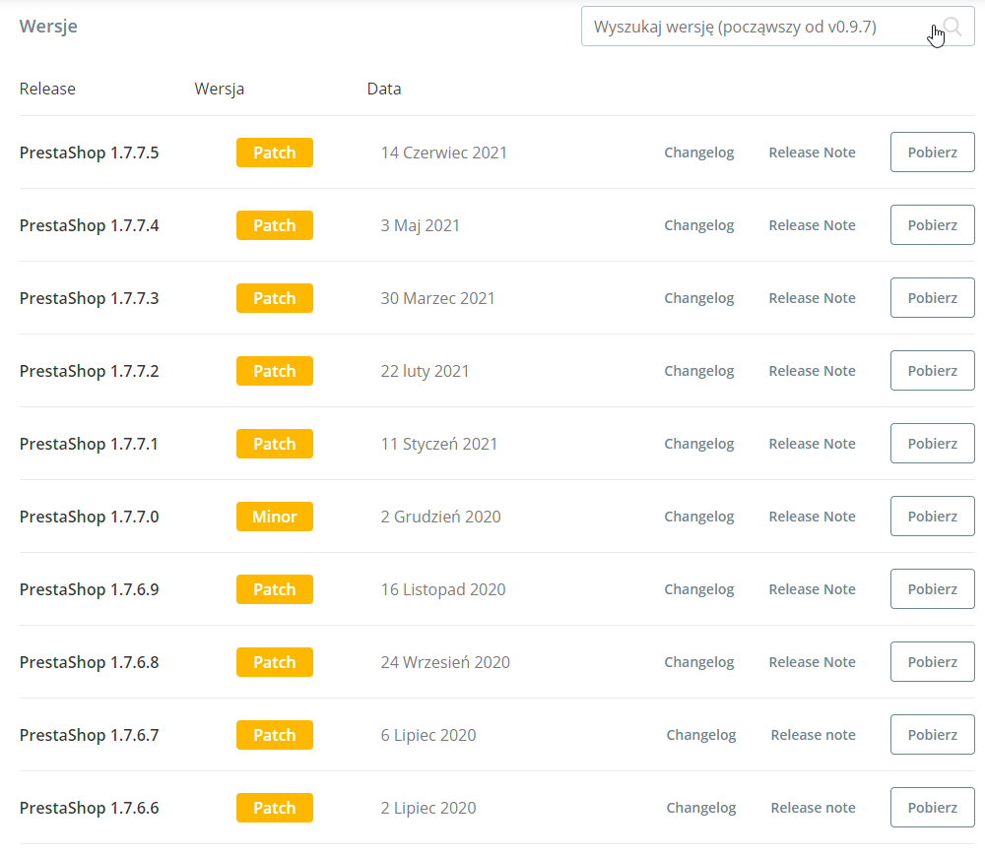The width and height of the screenshot is (985, 854).
Task: Click the Patch badge next to PrestaShop 1.7.6.9
Action: pos(274,589)
